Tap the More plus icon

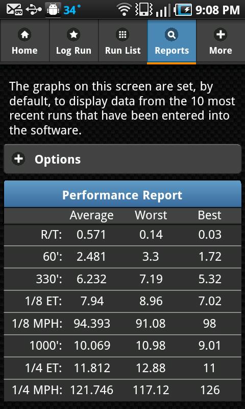coord(221,35)
